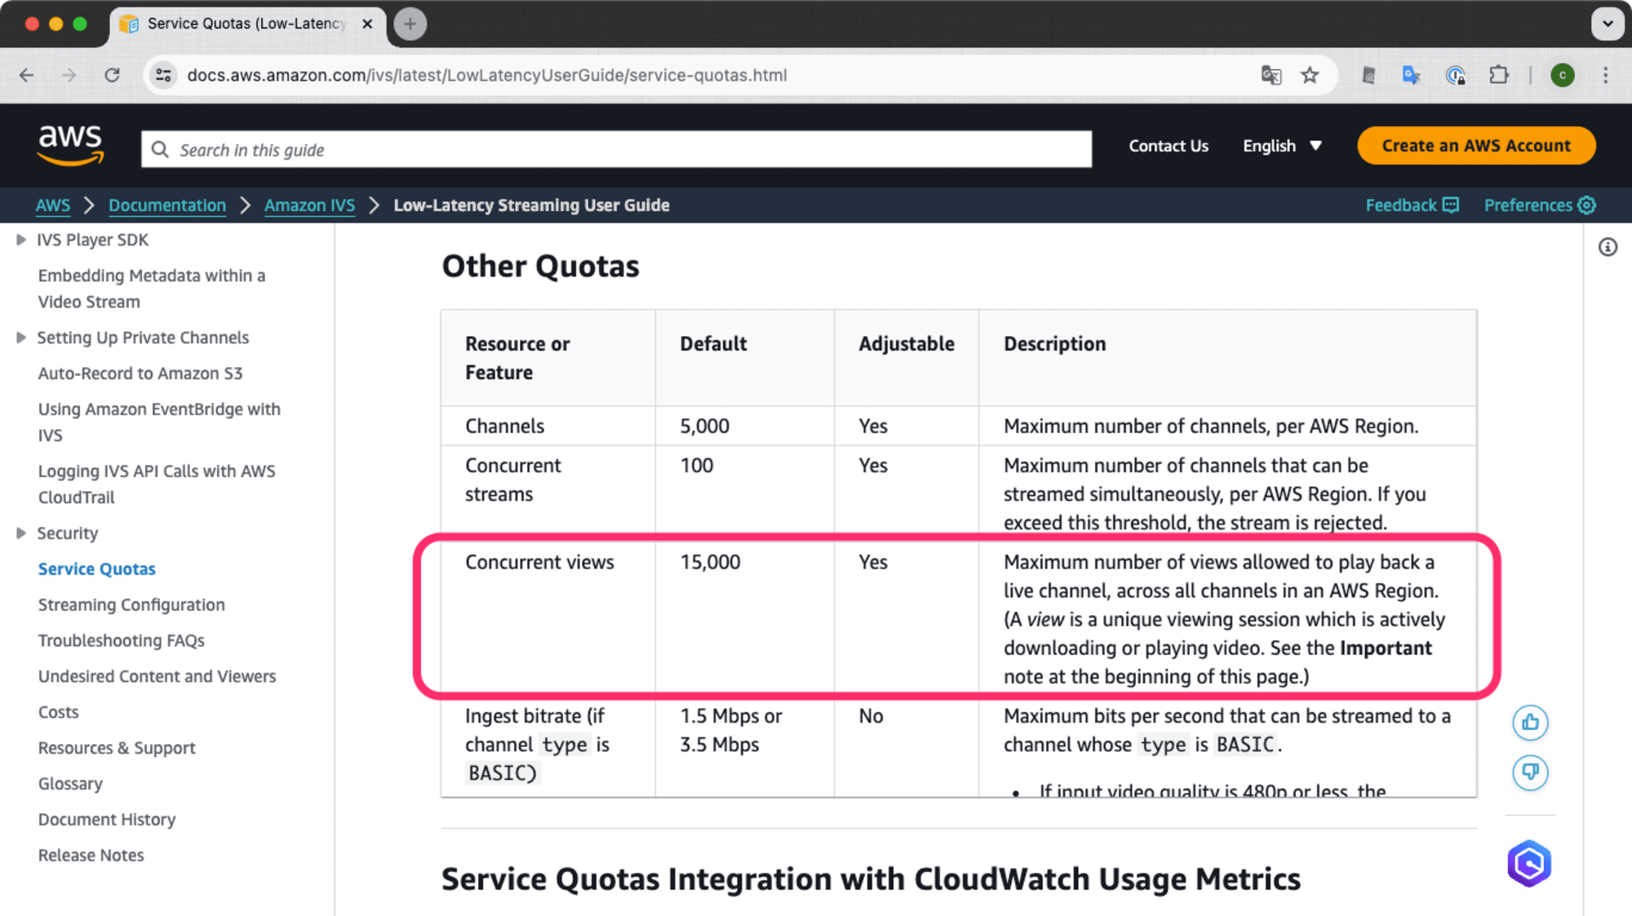
Task: Open Chrome three-dot menu
Action: [1605, 75]
